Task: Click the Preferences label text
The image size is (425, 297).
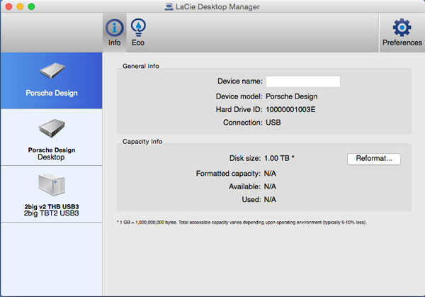Action: pyautogui.click(x=402, y=43)
